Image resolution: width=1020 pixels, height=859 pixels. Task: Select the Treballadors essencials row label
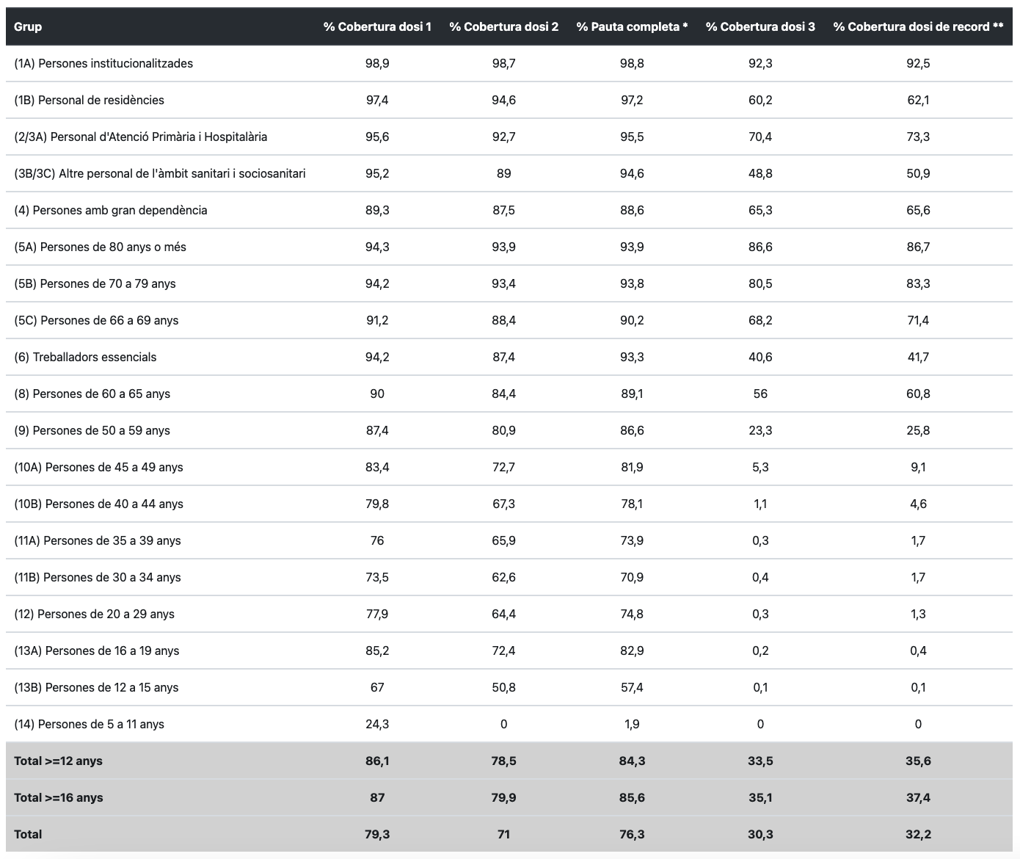[85, 357]
